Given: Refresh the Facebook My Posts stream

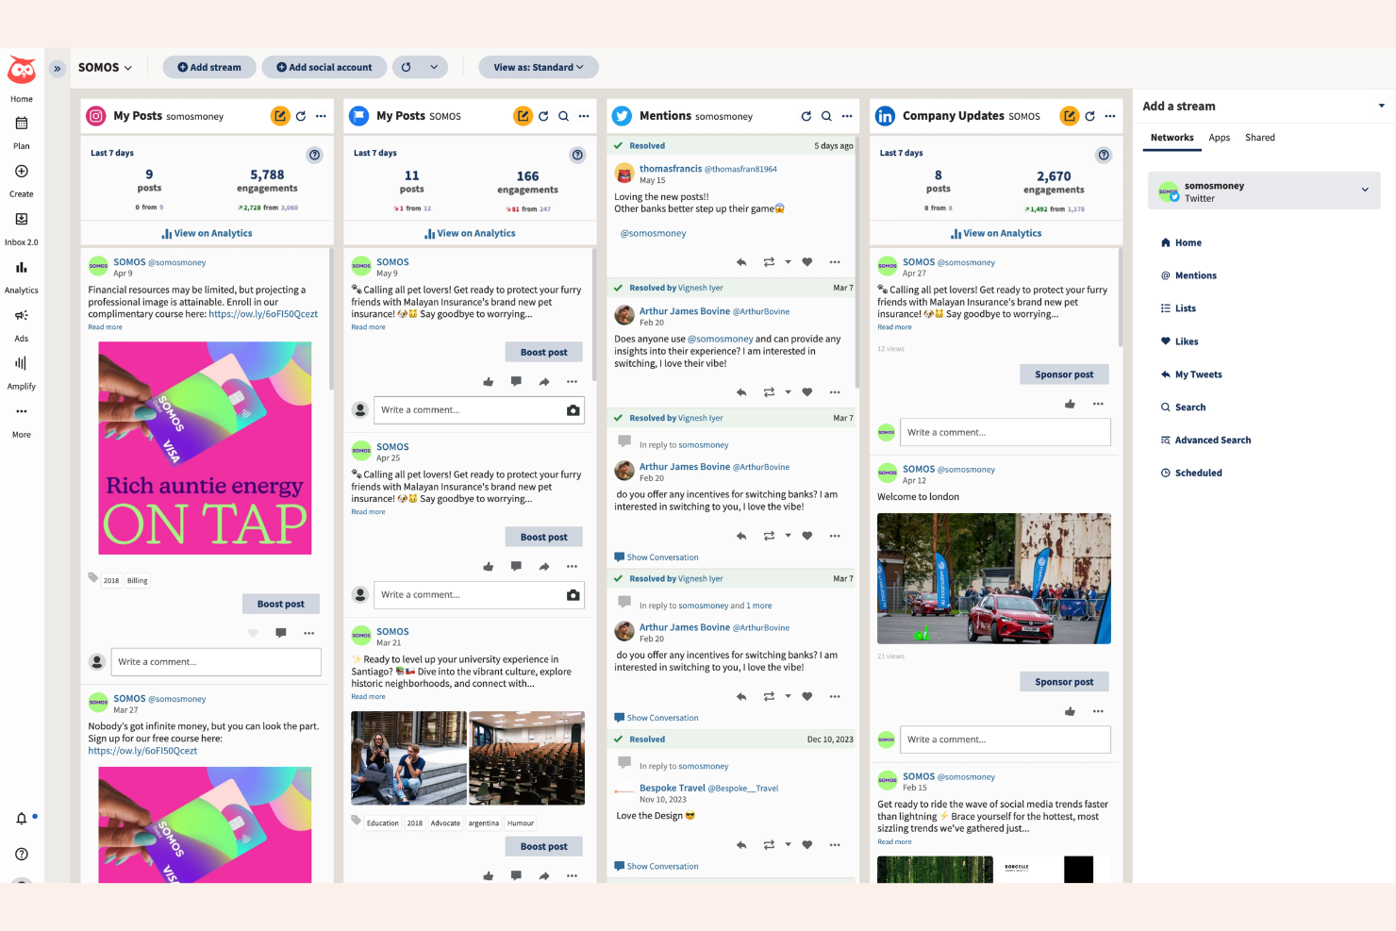Looking at the screenshot, I should click(x=543, y=116).
